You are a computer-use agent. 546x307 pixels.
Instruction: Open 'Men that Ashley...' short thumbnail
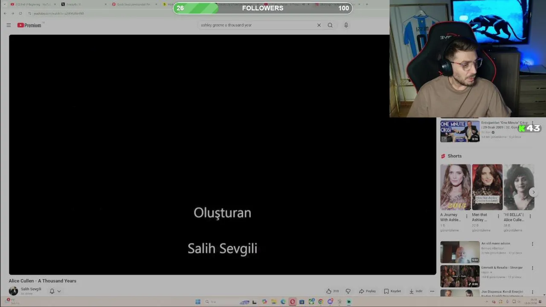coord(487,187)
